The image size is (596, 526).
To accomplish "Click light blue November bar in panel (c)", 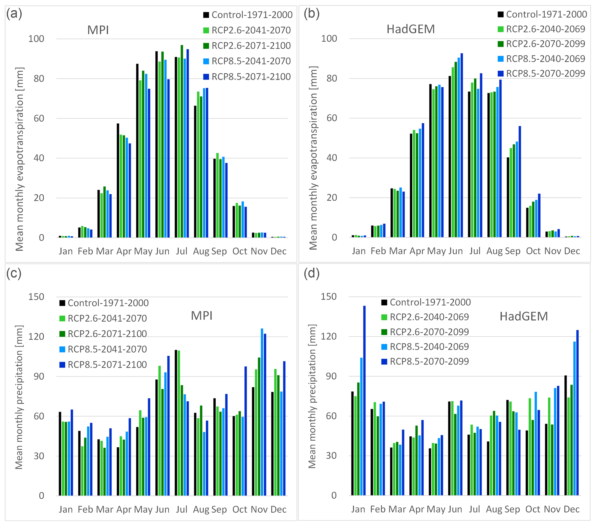I will point(262,412).
